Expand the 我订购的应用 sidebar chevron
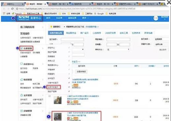The image size is (171, 121). pos(43,27)
